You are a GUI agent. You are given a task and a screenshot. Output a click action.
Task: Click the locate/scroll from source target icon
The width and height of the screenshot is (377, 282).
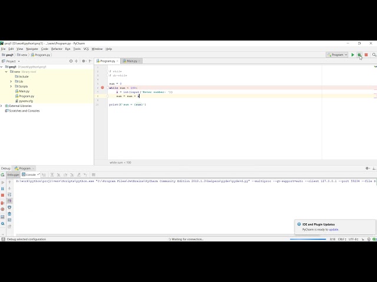click(71, 61)
